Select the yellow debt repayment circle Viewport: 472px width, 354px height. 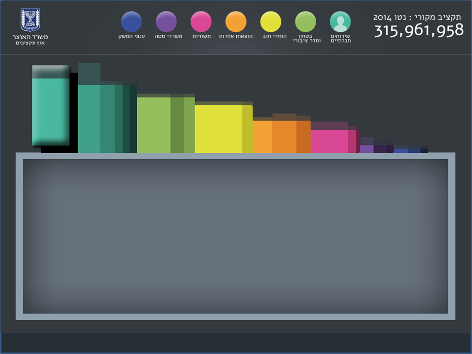271,22
